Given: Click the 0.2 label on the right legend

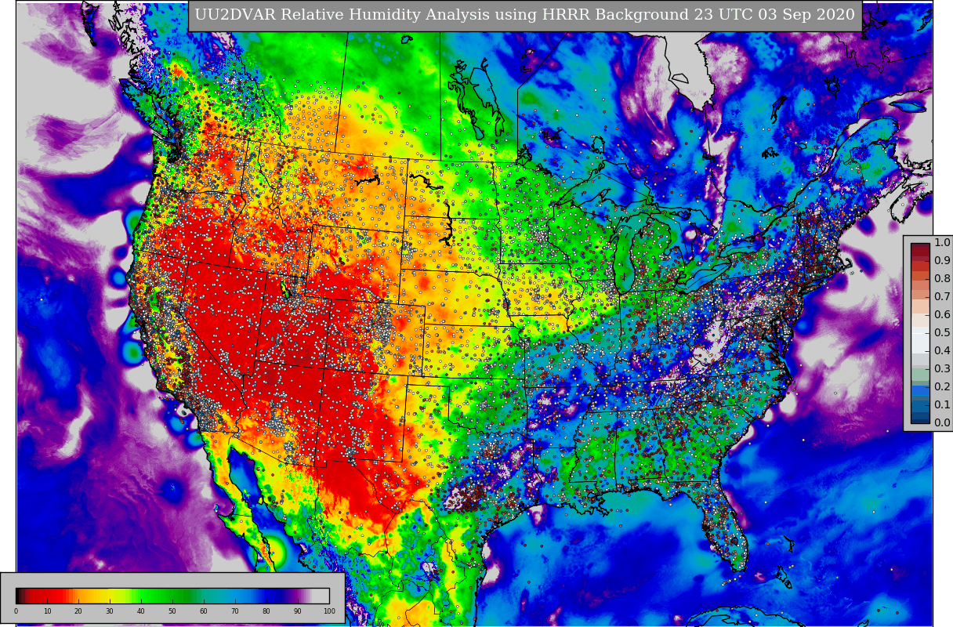Looking at the screenshot, I should (942, 386).
